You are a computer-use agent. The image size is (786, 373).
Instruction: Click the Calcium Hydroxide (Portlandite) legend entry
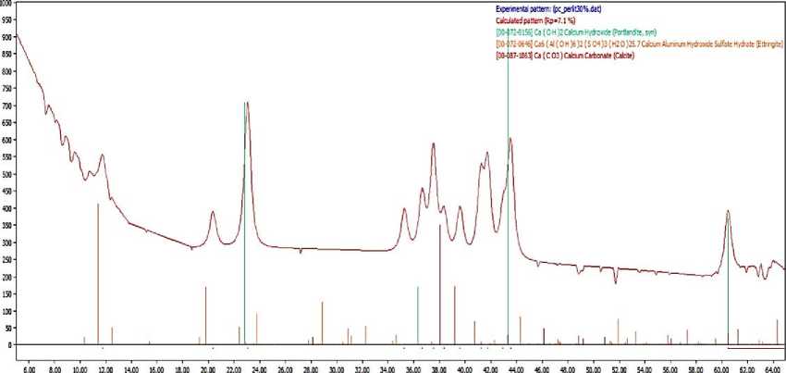(574, 32)
